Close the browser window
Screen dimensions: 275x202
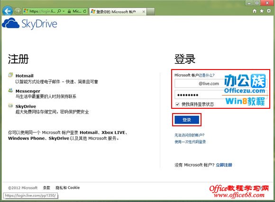point(267,3)
